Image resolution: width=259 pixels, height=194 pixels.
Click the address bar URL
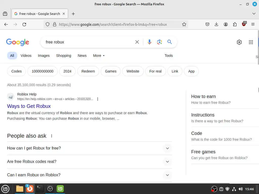click(113, 25)
